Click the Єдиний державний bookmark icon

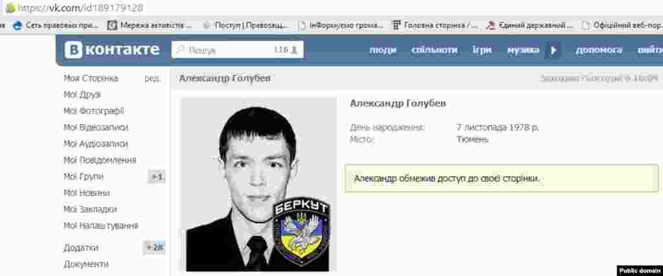click(x=491, y=26)
